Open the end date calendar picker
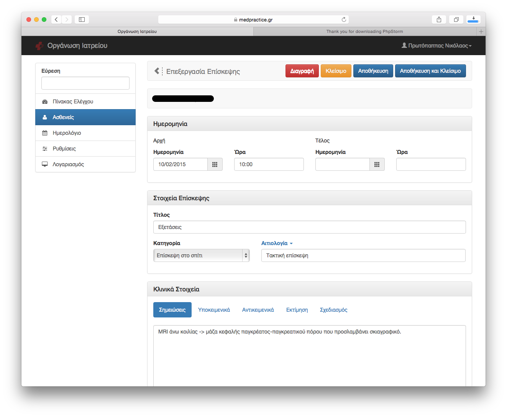 pyautogui.click(x=377, y=164)
